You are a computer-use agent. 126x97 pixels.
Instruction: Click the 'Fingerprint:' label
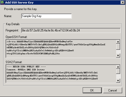point(12,30)
